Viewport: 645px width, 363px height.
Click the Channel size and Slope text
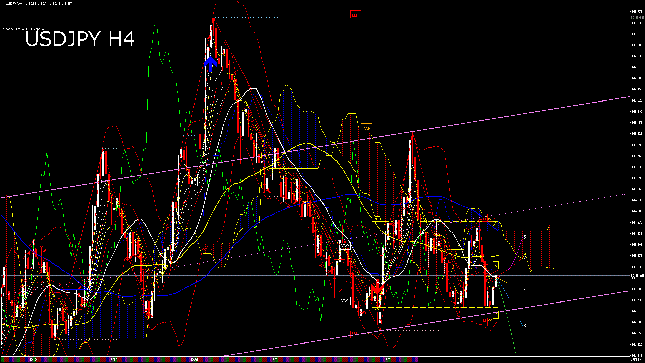(x=27, y=29)
